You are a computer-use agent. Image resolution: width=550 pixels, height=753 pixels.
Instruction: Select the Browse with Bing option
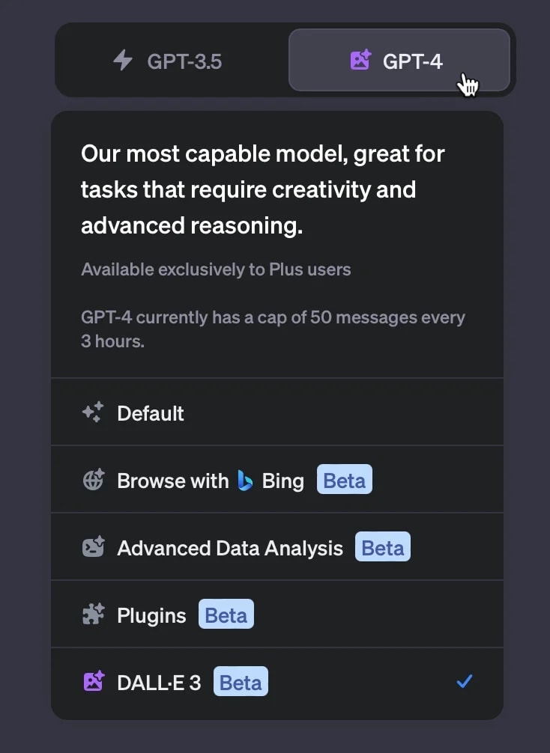(173, 481)
